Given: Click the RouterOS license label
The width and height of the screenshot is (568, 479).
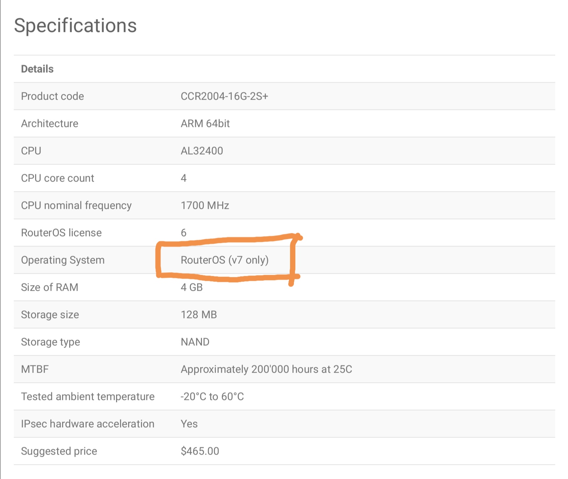Looking at the screenshot, I should [x=61, y=233].
